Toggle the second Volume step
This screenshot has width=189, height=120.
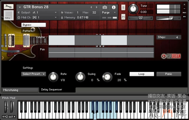88,40
